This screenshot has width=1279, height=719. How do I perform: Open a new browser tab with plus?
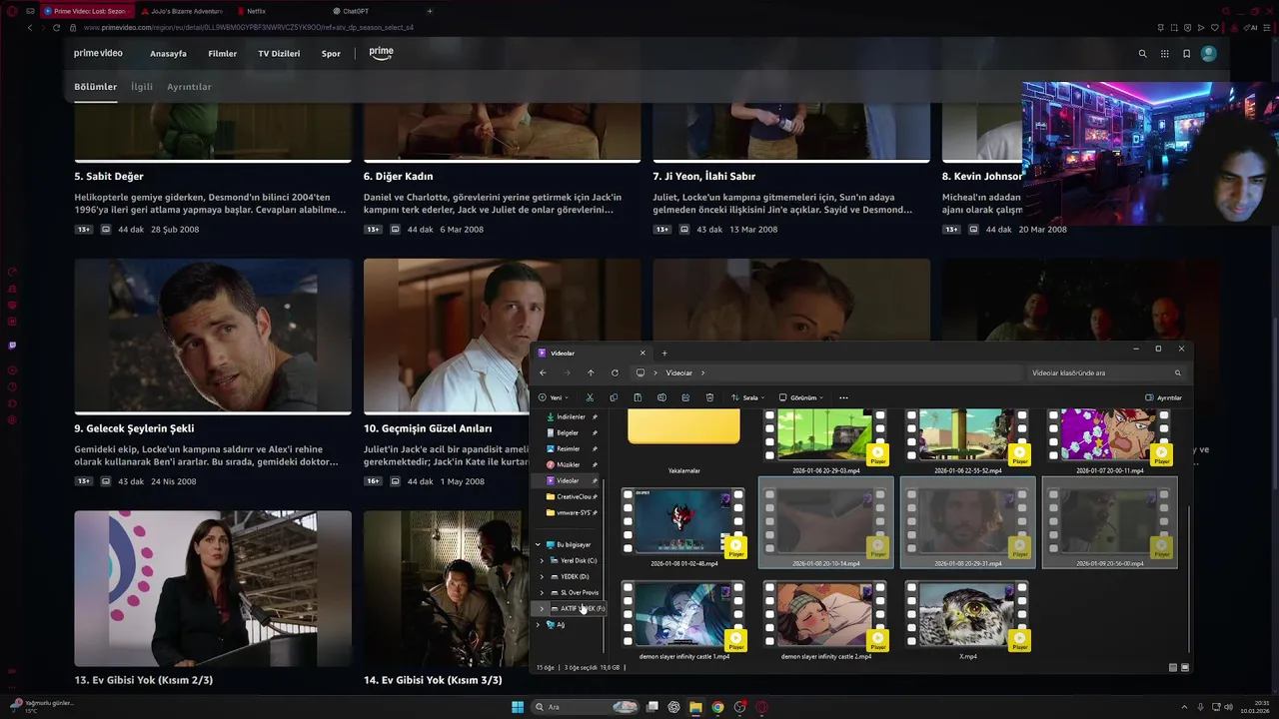430,11
